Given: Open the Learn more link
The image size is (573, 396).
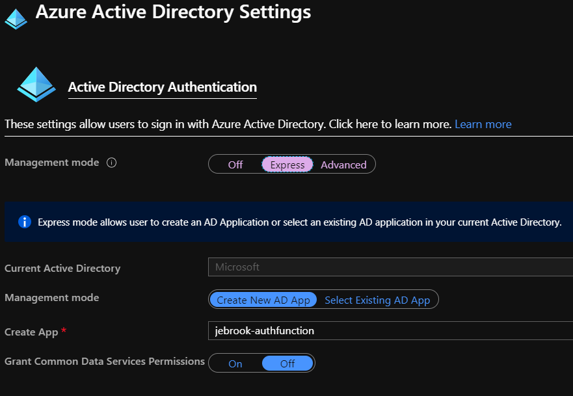Looking at the screenshot, I should (x=483, y=124).
